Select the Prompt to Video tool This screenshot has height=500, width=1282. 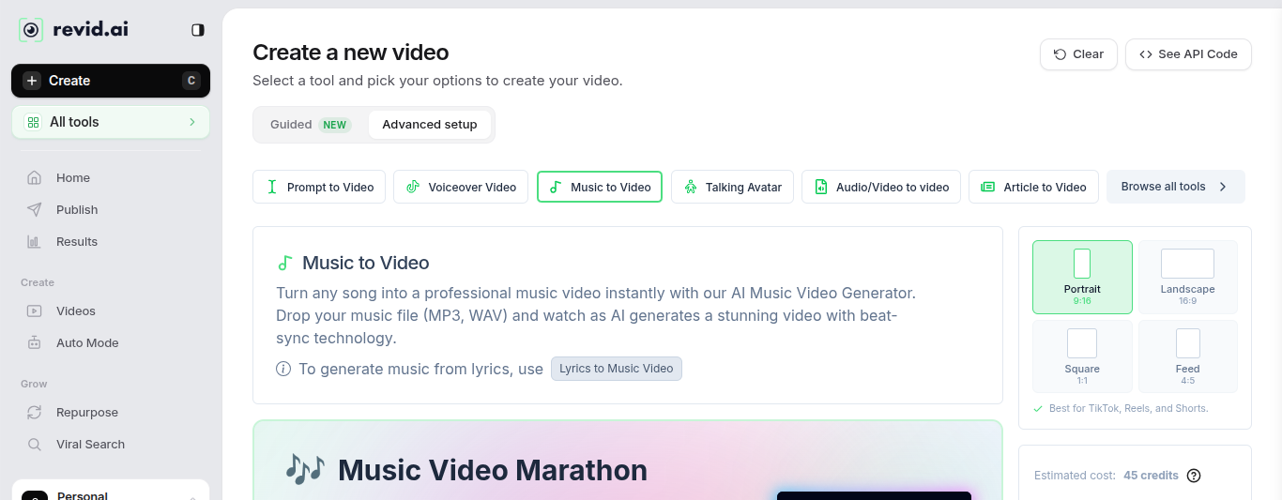(319, 187)
